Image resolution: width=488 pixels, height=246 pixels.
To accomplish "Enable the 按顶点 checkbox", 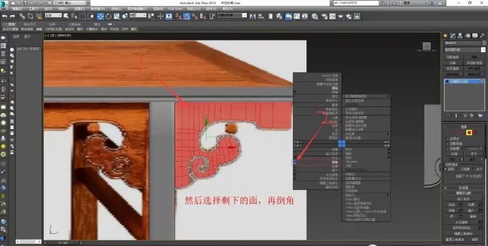I will pyautogui.click(x=447, y=139).
